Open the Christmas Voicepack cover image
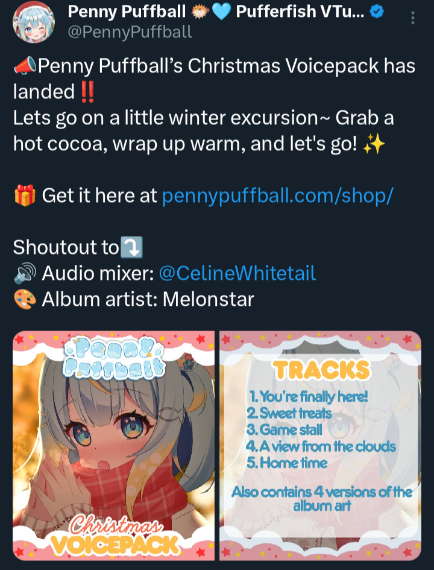Viewport: 434px width, 570px height. tap(114, 445)
